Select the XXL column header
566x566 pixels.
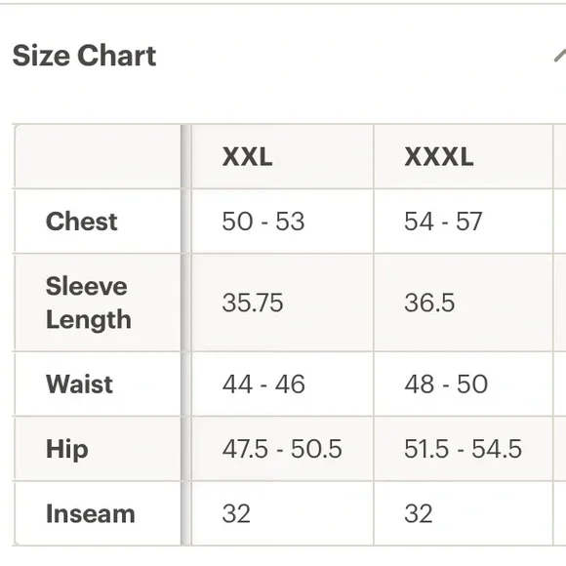(x=247, y=157)
